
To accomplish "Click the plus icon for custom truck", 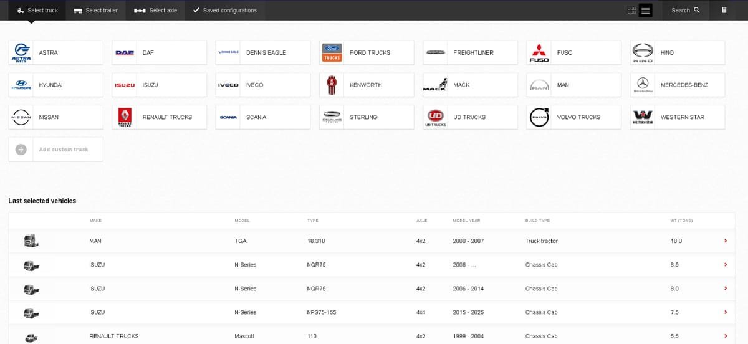I will [x=21, y=150].
